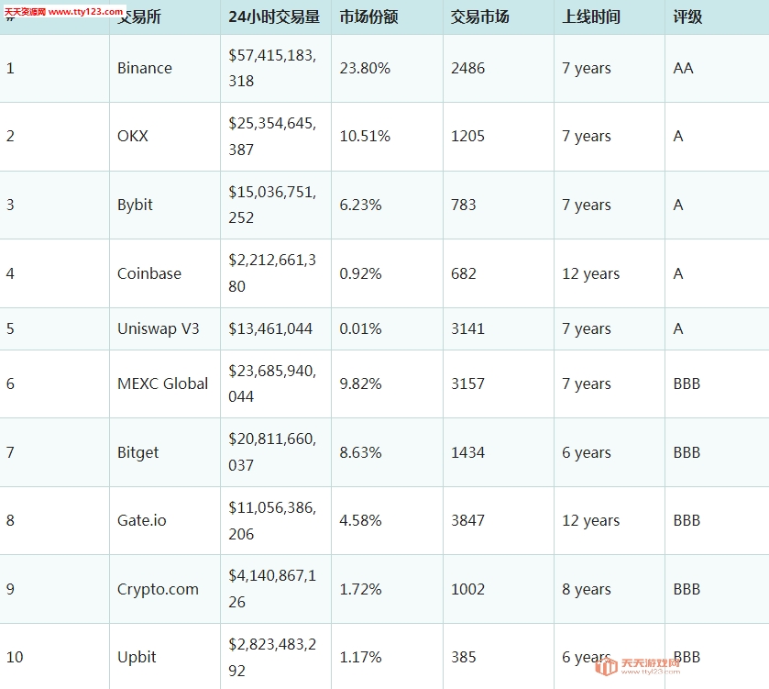The width and height of the screenshot is (769, 689).
Task: Click the 4.58% market share value
Action: point(360,520)
